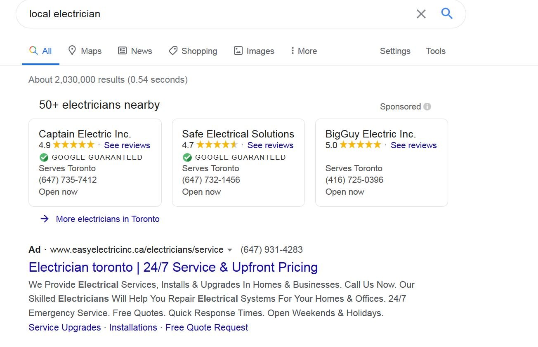
Task: Open the Electrician toronto ad headline
Action: (173, 267)
